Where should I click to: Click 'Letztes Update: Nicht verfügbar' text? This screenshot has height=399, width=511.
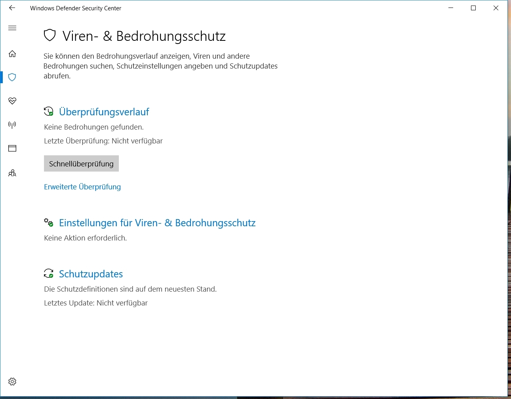point(96,303)
